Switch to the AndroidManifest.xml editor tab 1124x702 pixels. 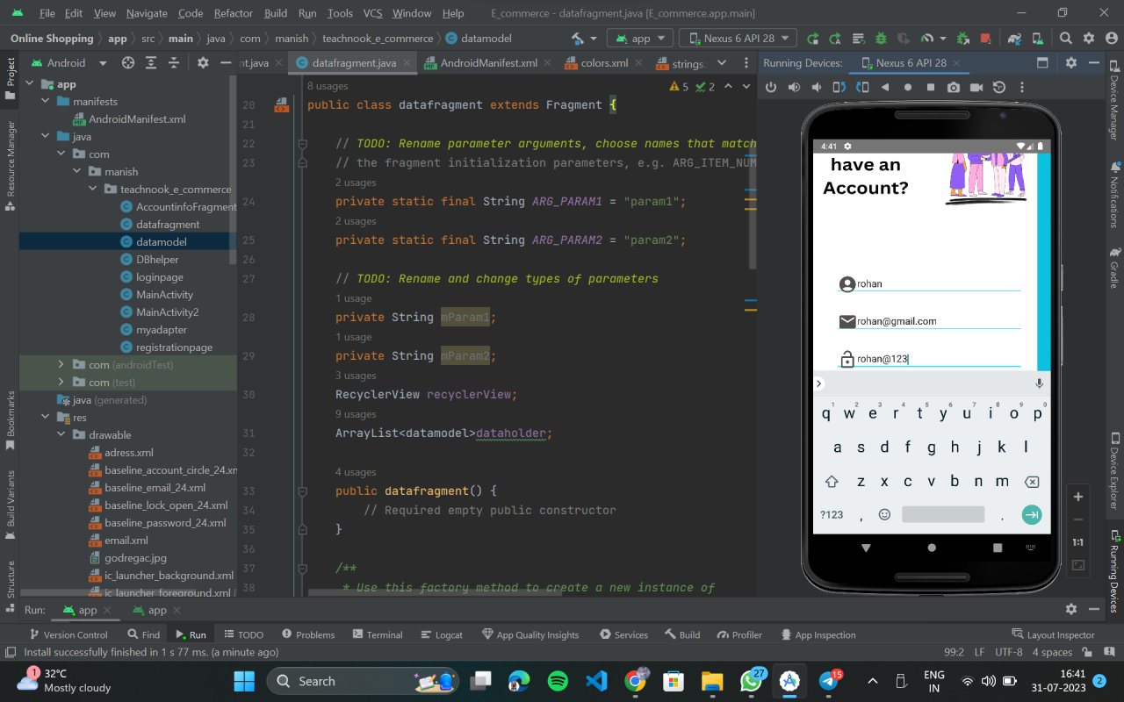[488, 63]
